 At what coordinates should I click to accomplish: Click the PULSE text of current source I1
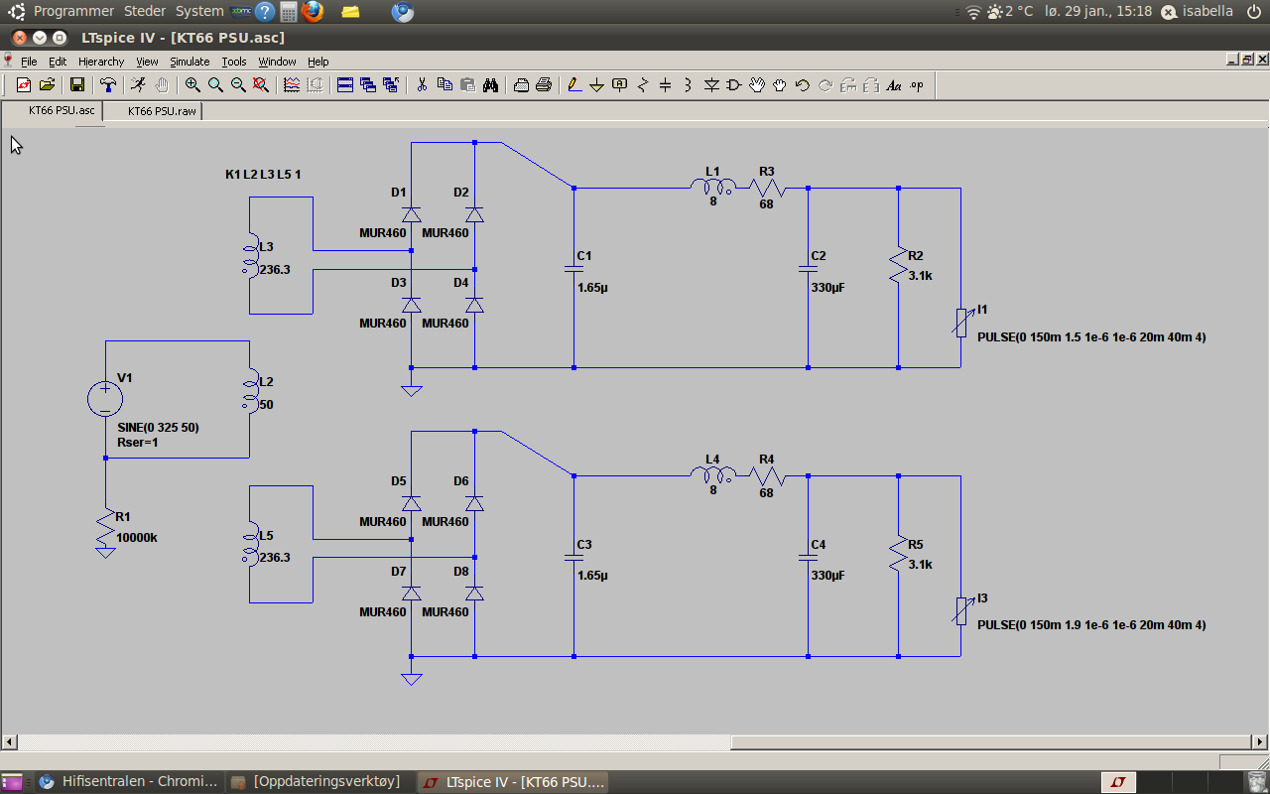(x=1091, y=337)
